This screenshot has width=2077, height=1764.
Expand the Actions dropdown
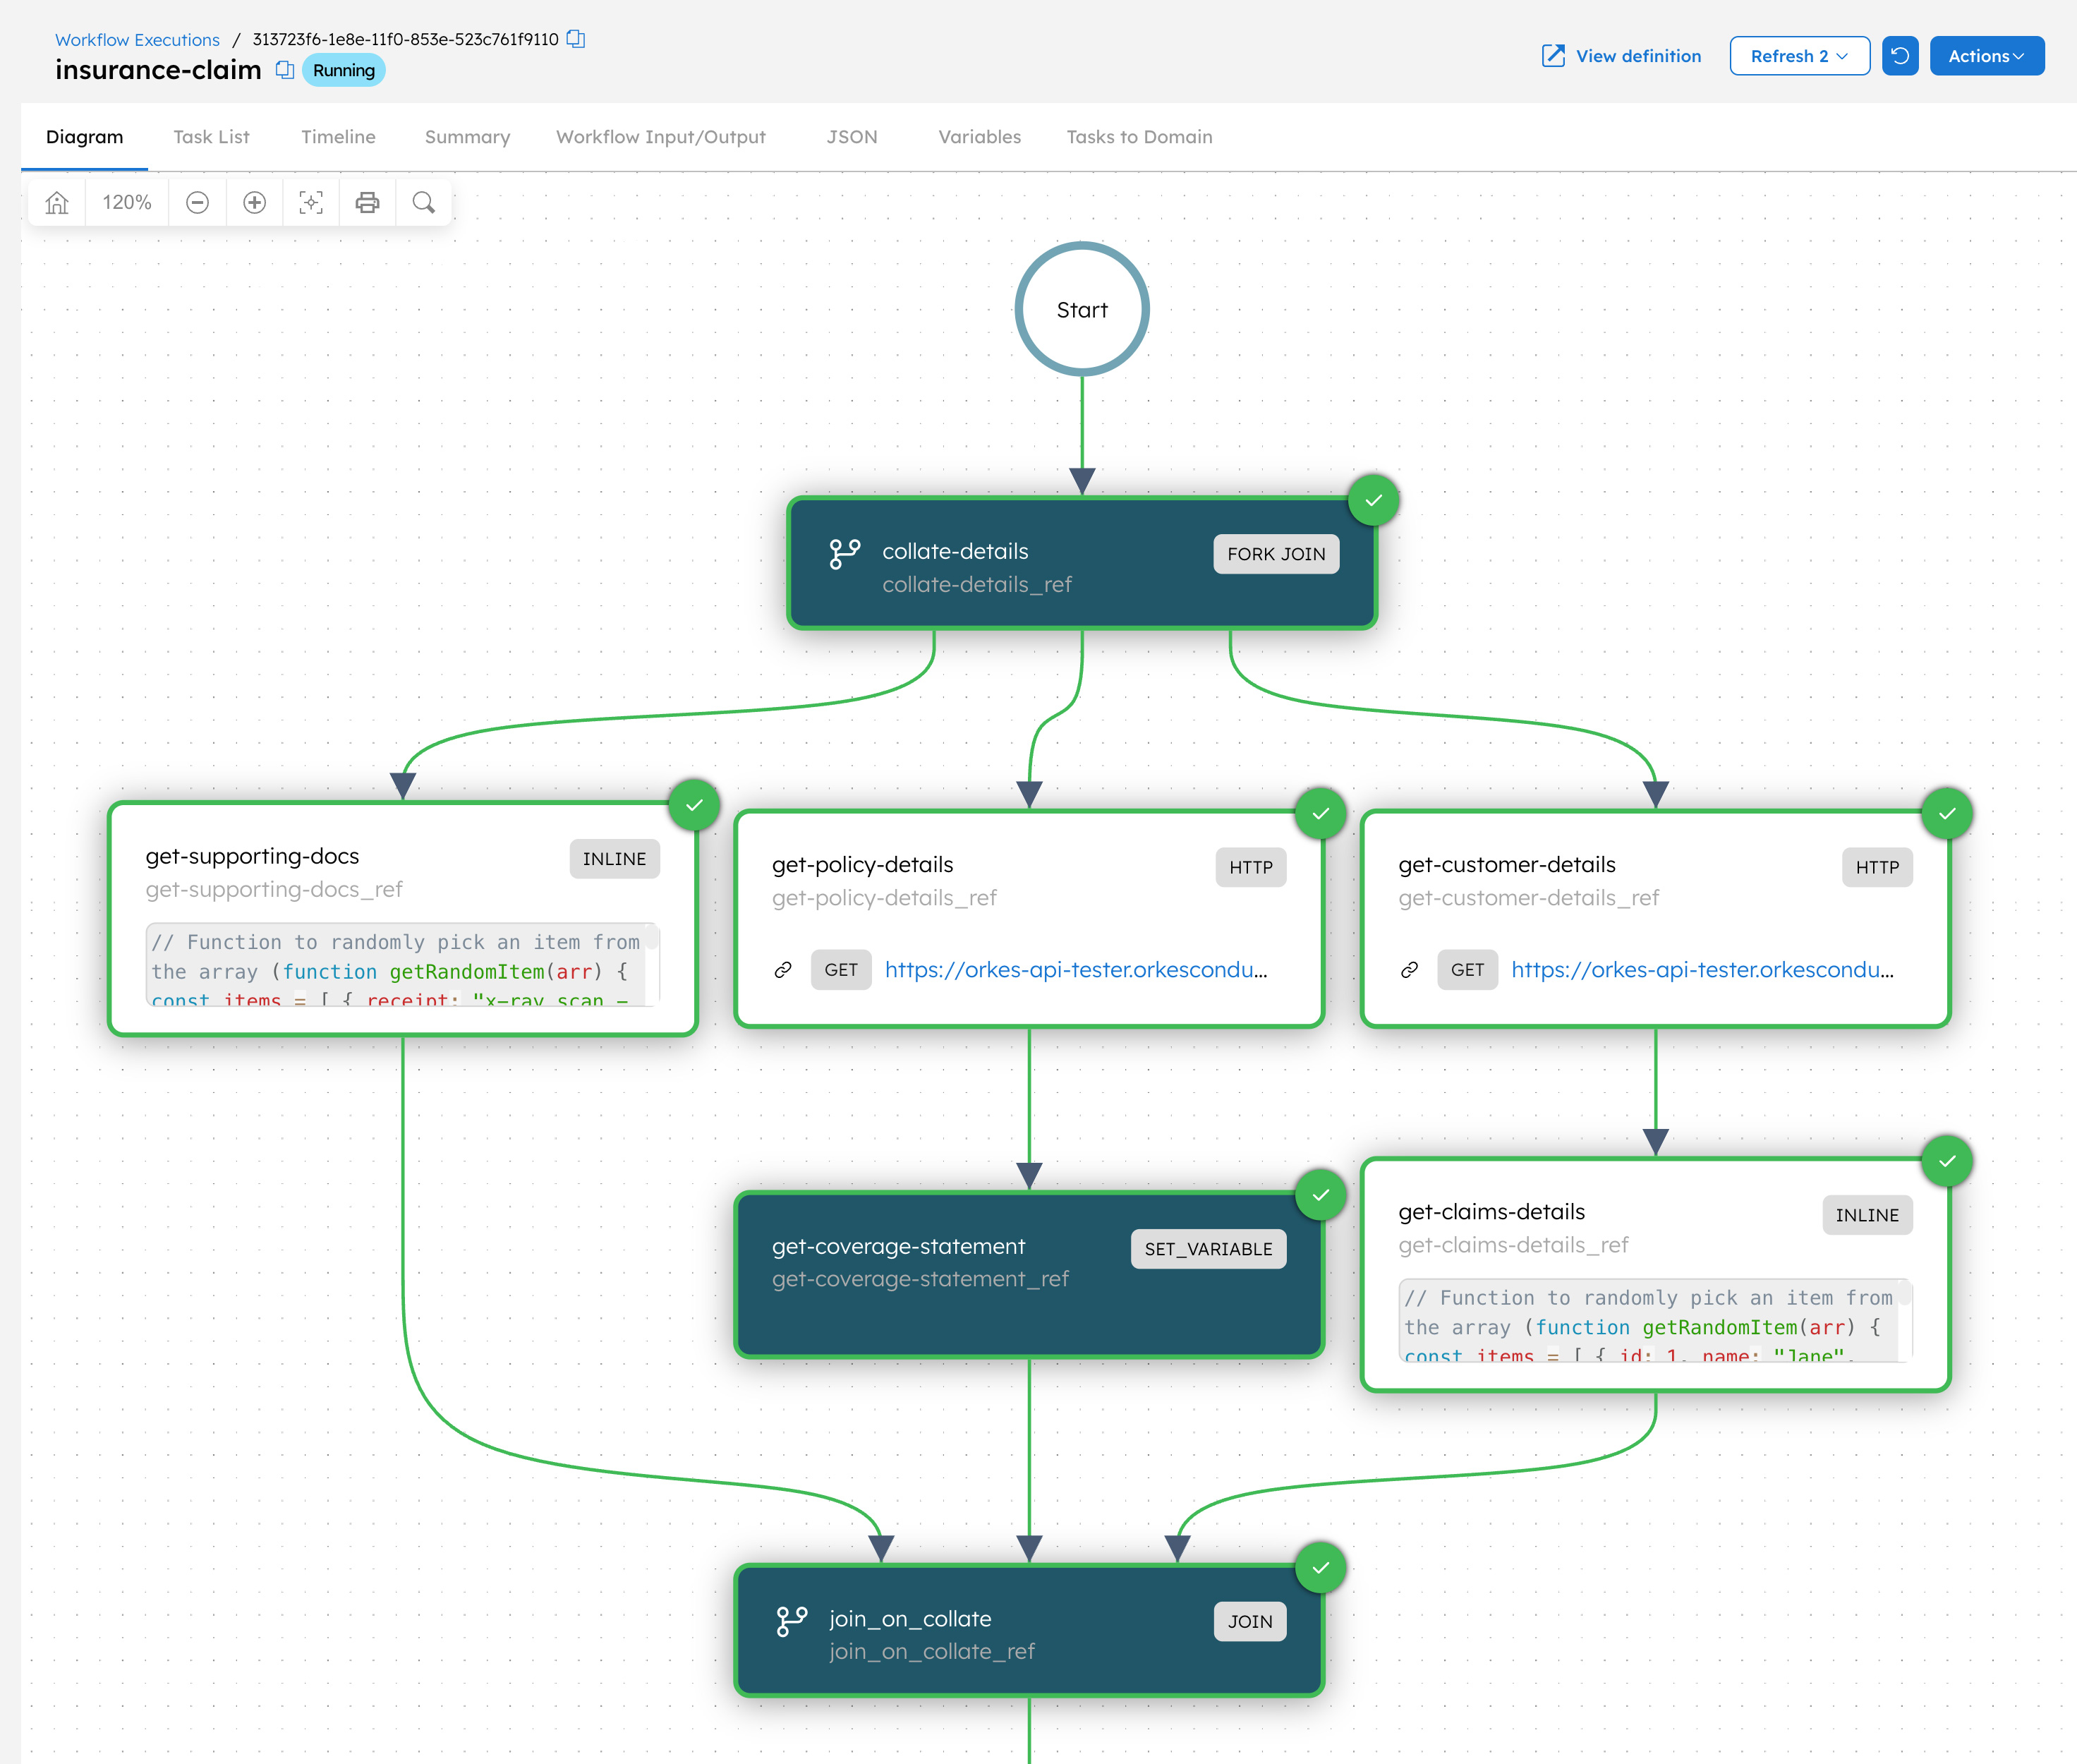(x=1986, y=56)
